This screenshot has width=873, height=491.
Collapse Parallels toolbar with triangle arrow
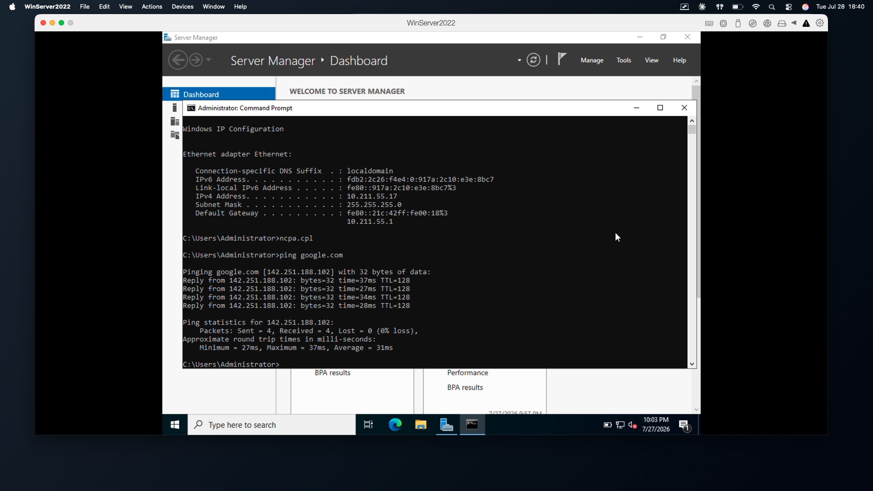(x=794, y=23)
